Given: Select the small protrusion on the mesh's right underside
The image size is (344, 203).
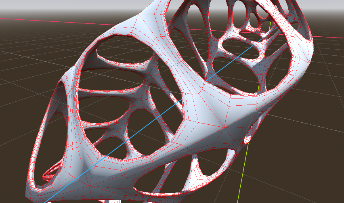Looking at the screenshot, I should [x=249, y=136].
